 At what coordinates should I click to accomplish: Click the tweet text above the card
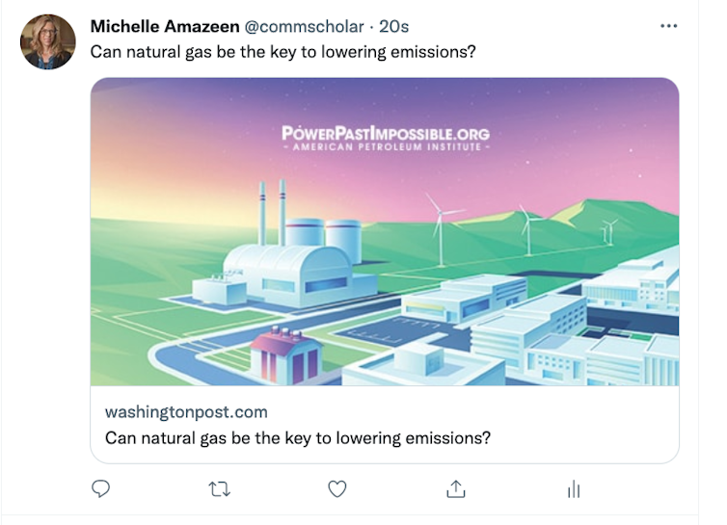coord(283,51)
